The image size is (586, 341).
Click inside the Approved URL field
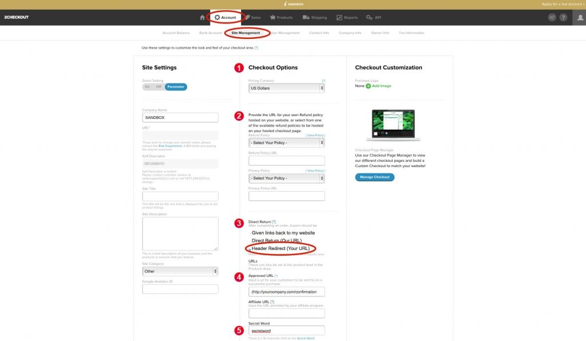(x=286, y=291)
